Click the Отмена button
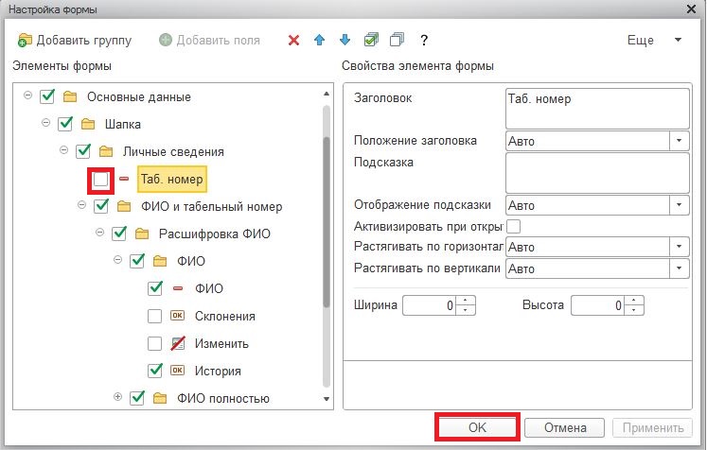Viewport: 707px width, 450px height. pos(564,427)
